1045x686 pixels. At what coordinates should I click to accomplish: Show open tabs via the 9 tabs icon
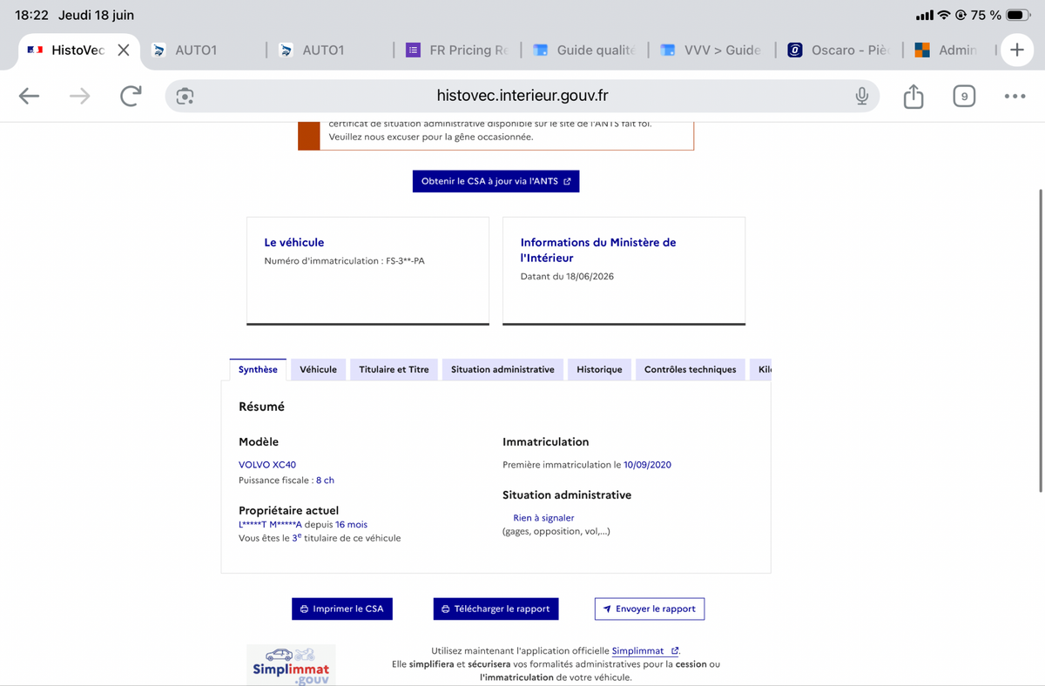[963, 96]
